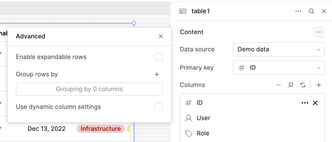This screenshot has height=142, width=332.
Task: Click the Columns pop-out arrow icon
Action: (x=291, y=85)
